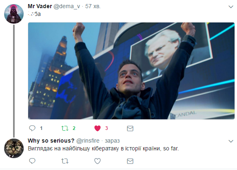Retweet the Why so serious? tweet
Image resolution: width=237 pixels, height=170 pixels.
coord(65,161)
